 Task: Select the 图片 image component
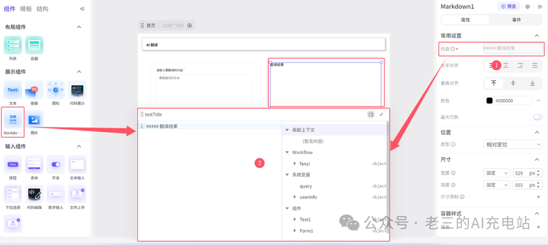(35, 119)
